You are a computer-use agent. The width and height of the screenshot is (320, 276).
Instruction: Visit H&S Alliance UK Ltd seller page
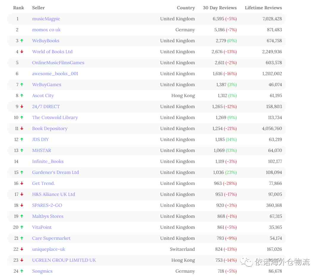click(x=53, y=194)
